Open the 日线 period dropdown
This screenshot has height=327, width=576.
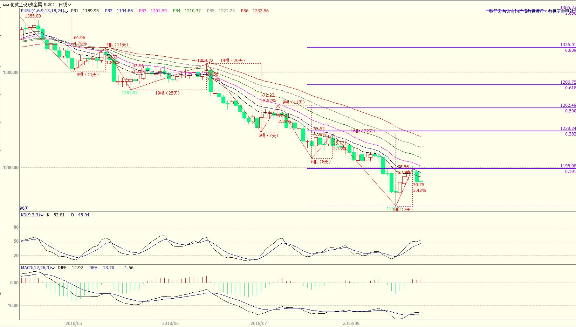point(65,5)
